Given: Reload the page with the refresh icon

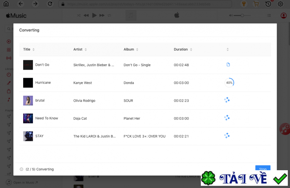Looking at the screenshot, I should coord(50,4).
